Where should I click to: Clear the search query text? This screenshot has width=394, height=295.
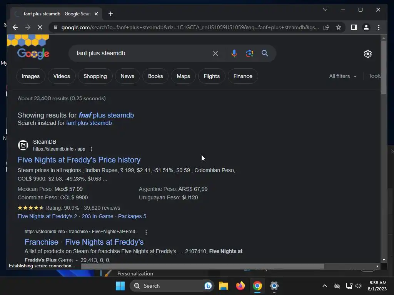215,53
